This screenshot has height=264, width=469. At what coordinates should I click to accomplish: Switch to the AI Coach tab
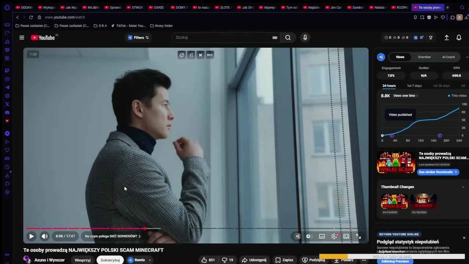tap(448, 57)
